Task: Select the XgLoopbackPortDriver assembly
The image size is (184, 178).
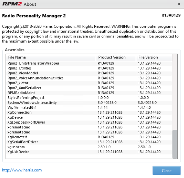Action: pos(89,122)
